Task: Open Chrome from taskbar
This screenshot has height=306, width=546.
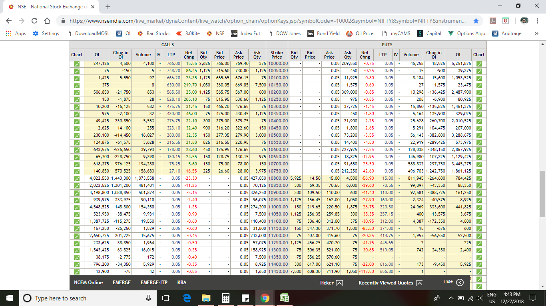Action: [x=265, y=298]
